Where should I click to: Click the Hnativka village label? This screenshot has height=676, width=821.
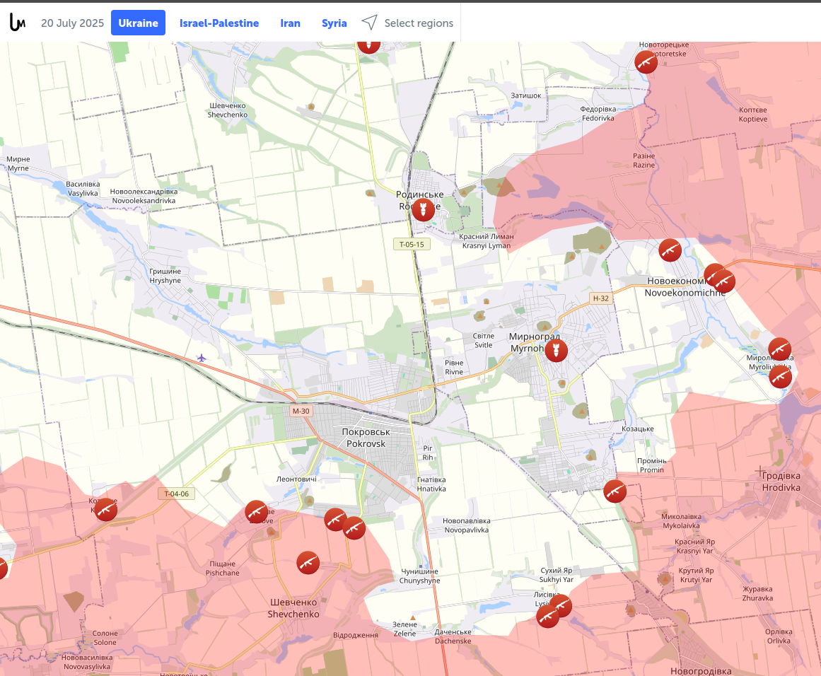[431, 484]
